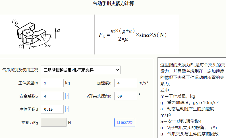
Task: Click the m/s² unit beside 加速度a
Action: point(143,83)
